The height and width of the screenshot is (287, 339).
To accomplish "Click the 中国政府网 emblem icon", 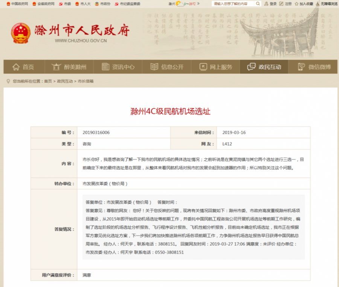I will pyautogui.click(x=8, y=4).
